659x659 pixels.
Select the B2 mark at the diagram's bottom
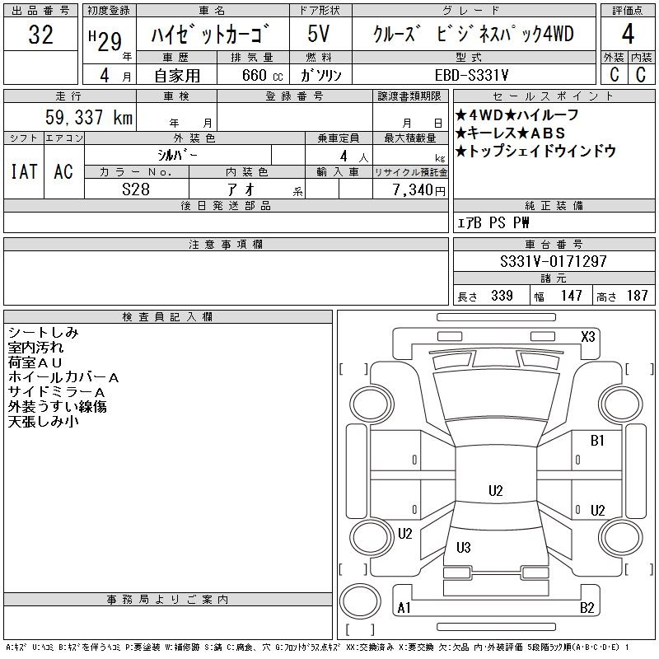[x=587, y=608]
